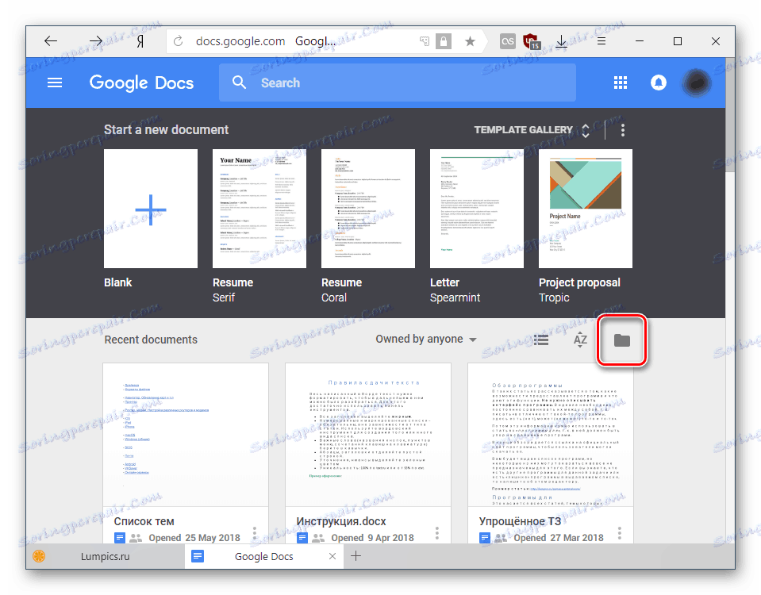This screenshot has height=595, width=761.
Task: Switch to the Lumpics.ru tab
Action: pos(105,556)
